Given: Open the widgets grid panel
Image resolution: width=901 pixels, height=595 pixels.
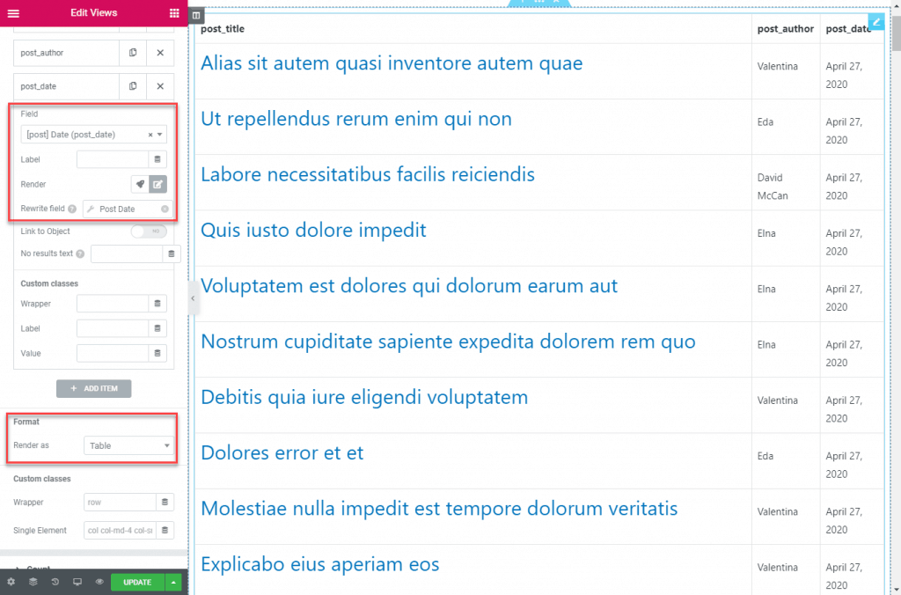Looking at the screenshot, I should tap(174, 13).
